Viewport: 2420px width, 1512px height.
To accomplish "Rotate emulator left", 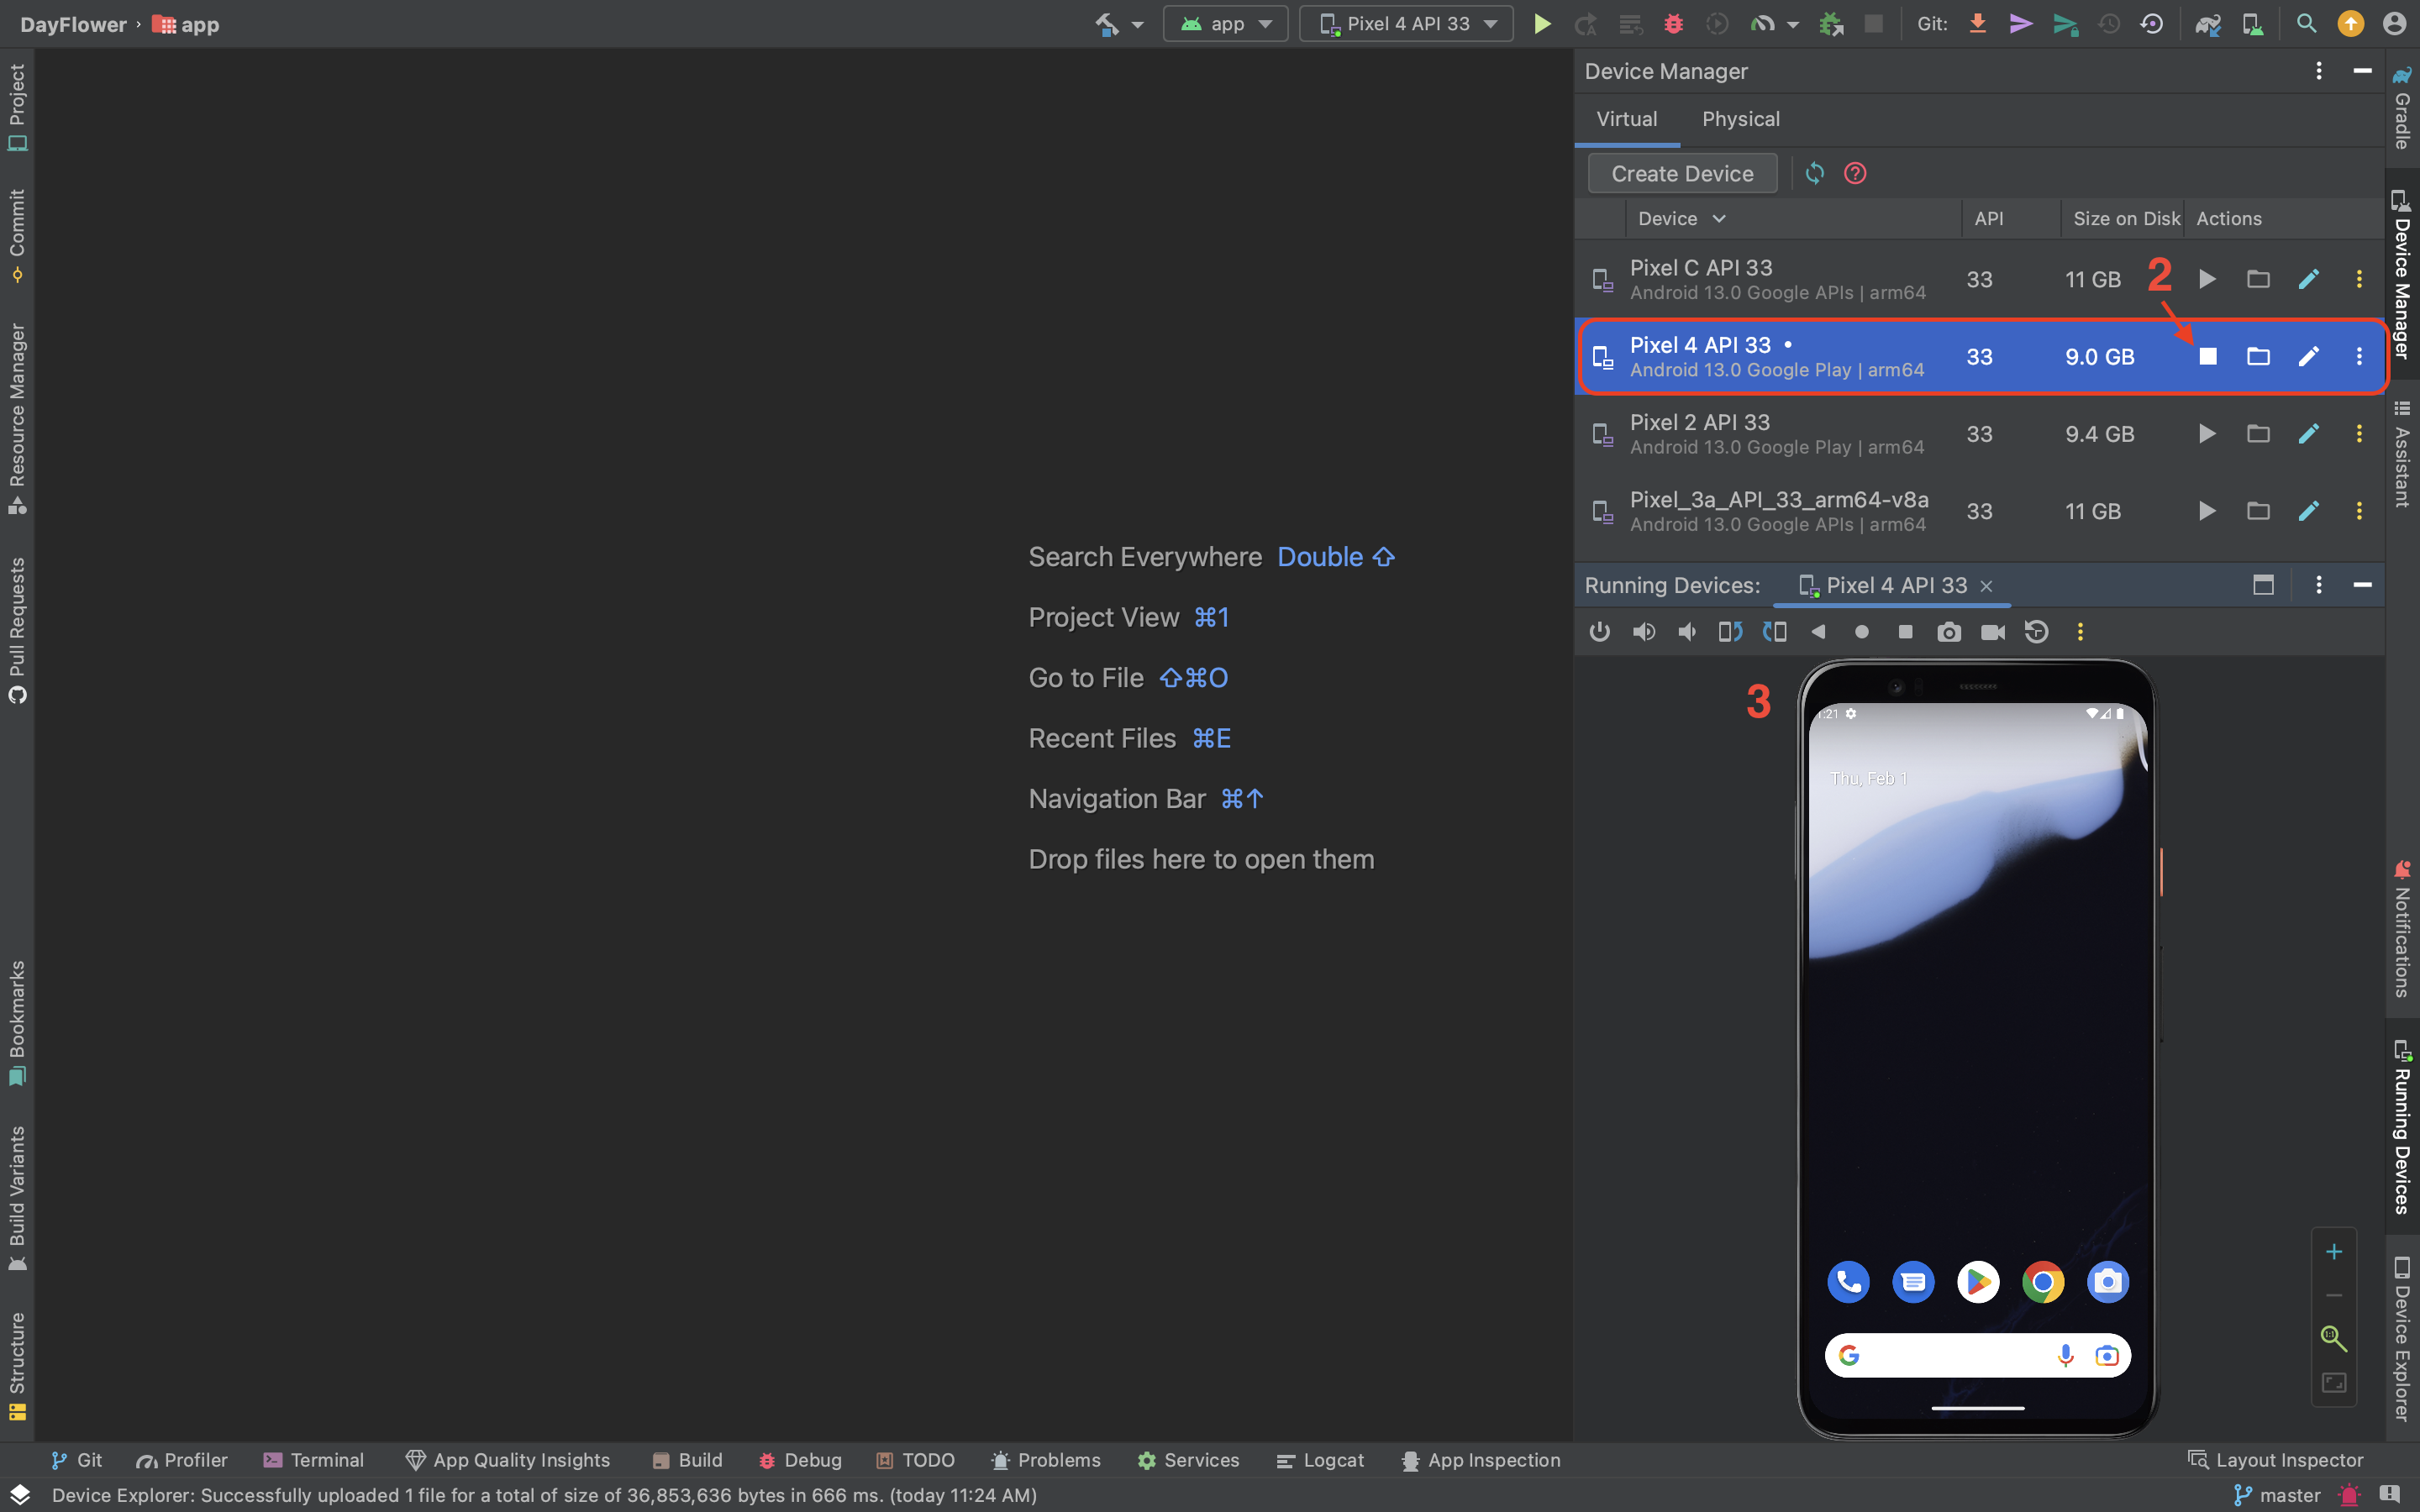I will [x=1730, y=632].
